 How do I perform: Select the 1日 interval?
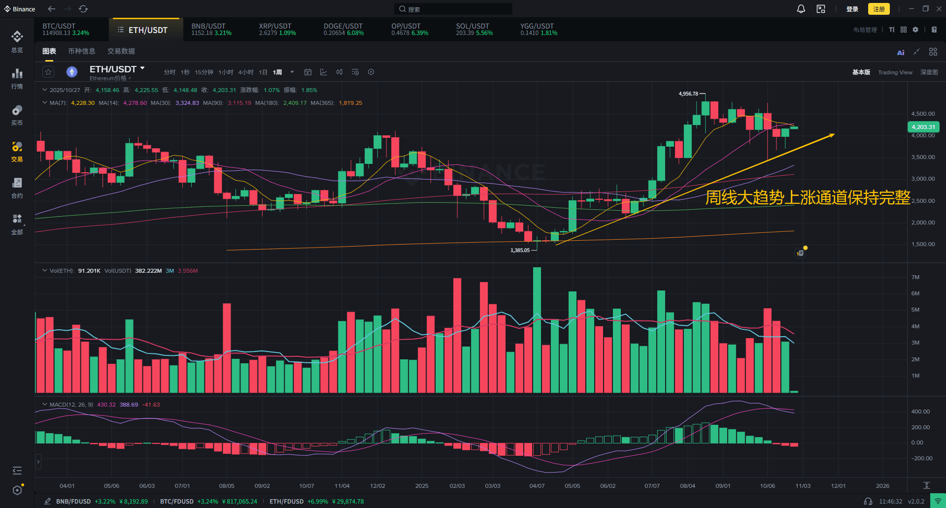pyautogui.click(x=263, y=72)
